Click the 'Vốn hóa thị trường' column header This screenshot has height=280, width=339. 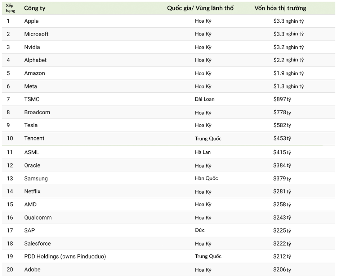tap(280, 8)
